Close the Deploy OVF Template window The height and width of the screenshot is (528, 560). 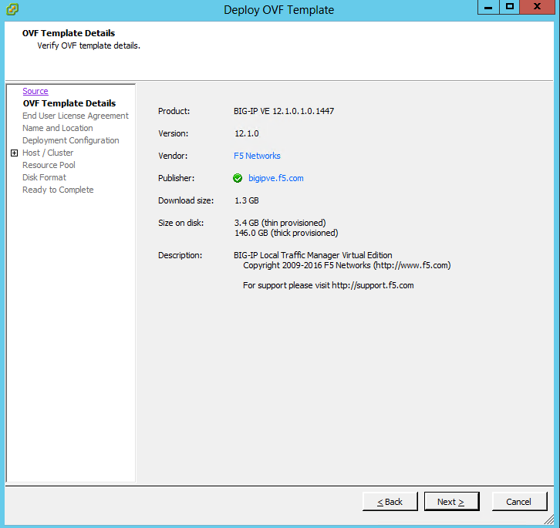[537, 7]
